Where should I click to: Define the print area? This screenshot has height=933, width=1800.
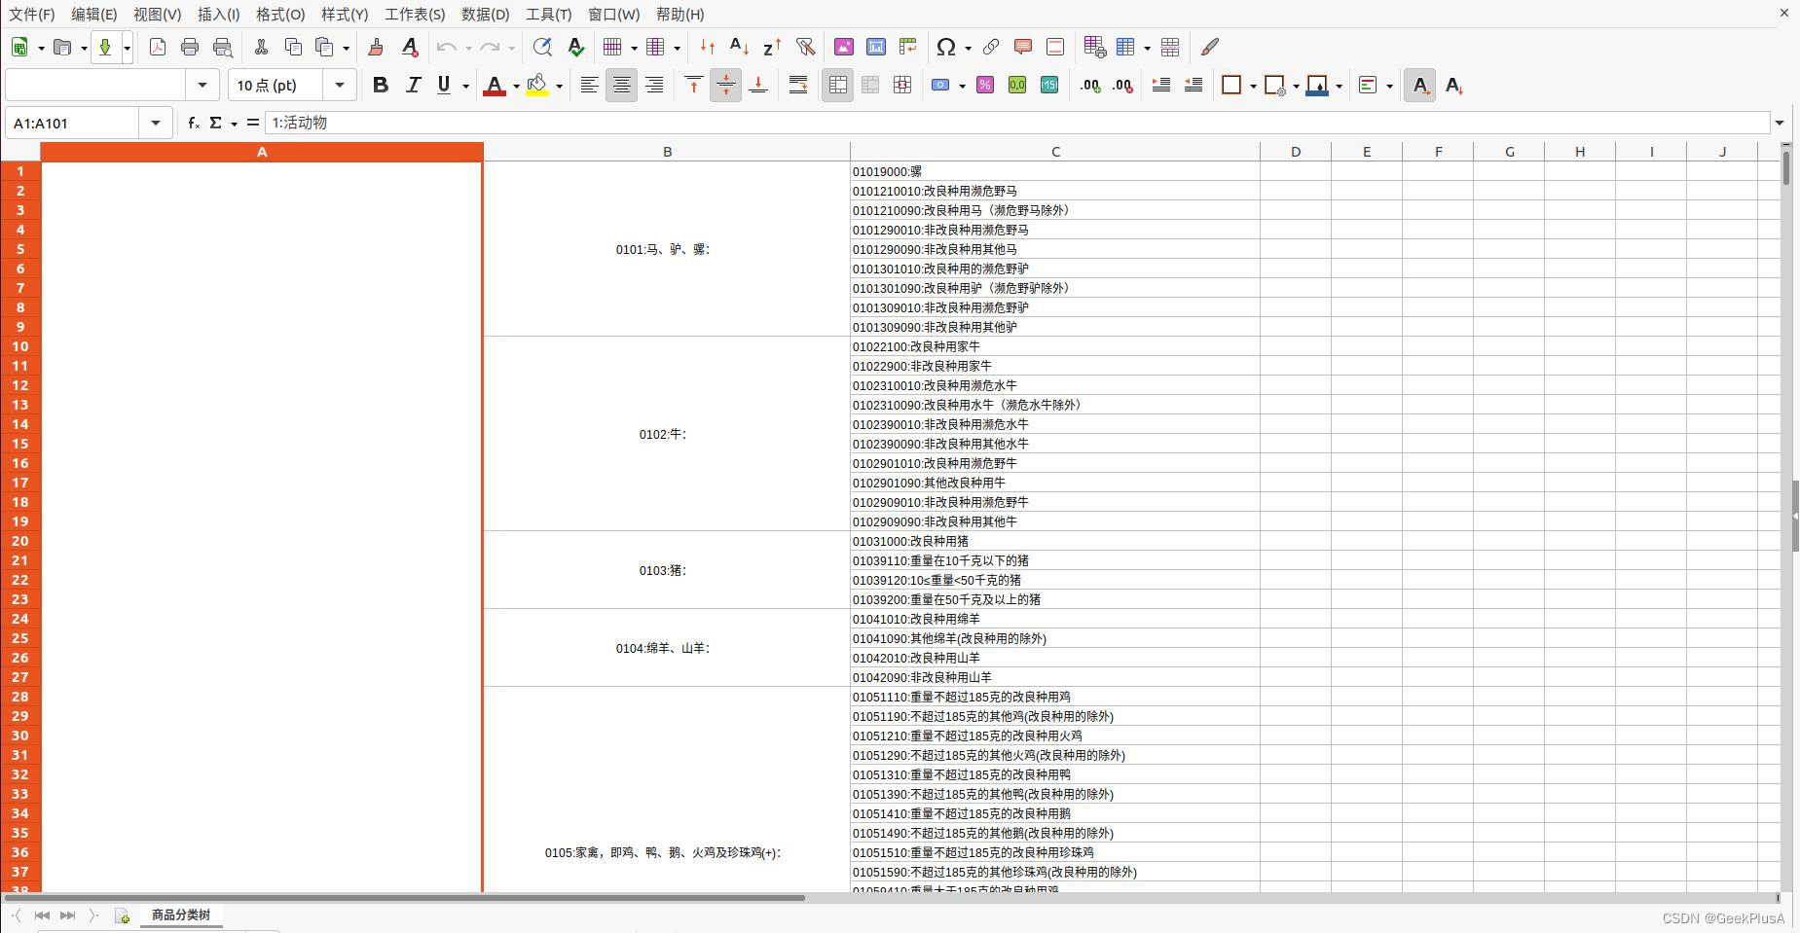coord(1094,47)
